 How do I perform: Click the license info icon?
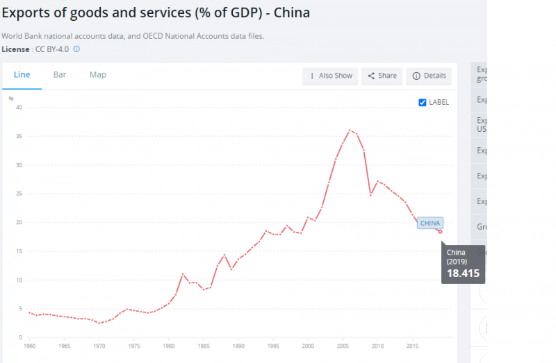pos(76,49)
